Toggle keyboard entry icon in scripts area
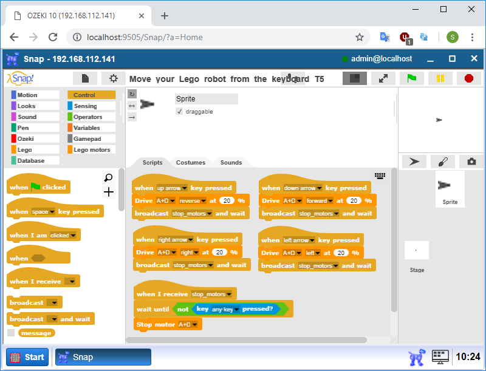 [x=380, y=176]
